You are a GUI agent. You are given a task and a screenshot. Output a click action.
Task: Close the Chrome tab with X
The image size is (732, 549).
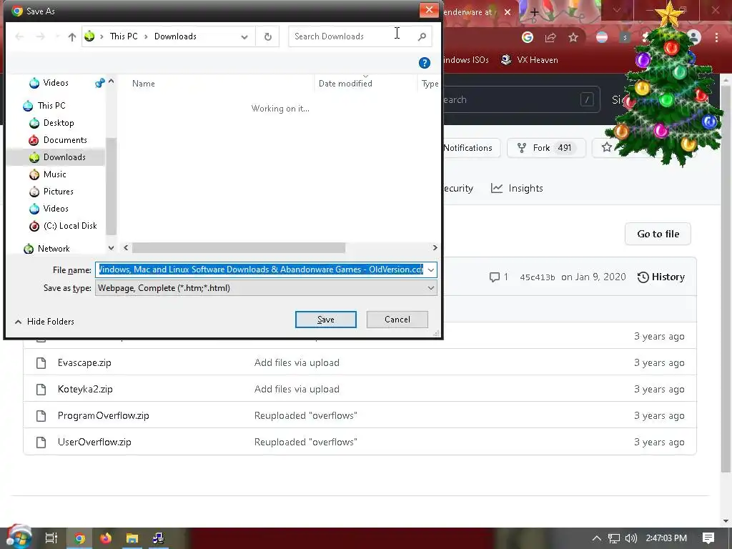[x=508, y=12]
